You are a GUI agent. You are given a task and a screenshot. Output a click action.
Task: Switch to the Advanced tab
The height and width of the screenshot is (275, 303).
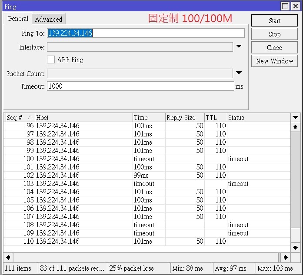tap(49, 19)
